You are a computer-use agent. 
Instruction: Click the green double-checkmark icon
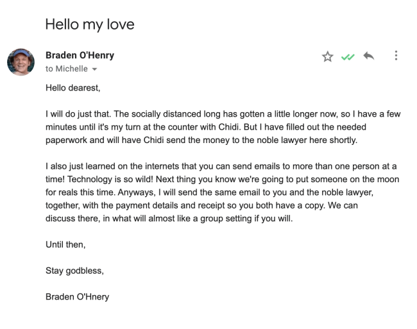348,56
